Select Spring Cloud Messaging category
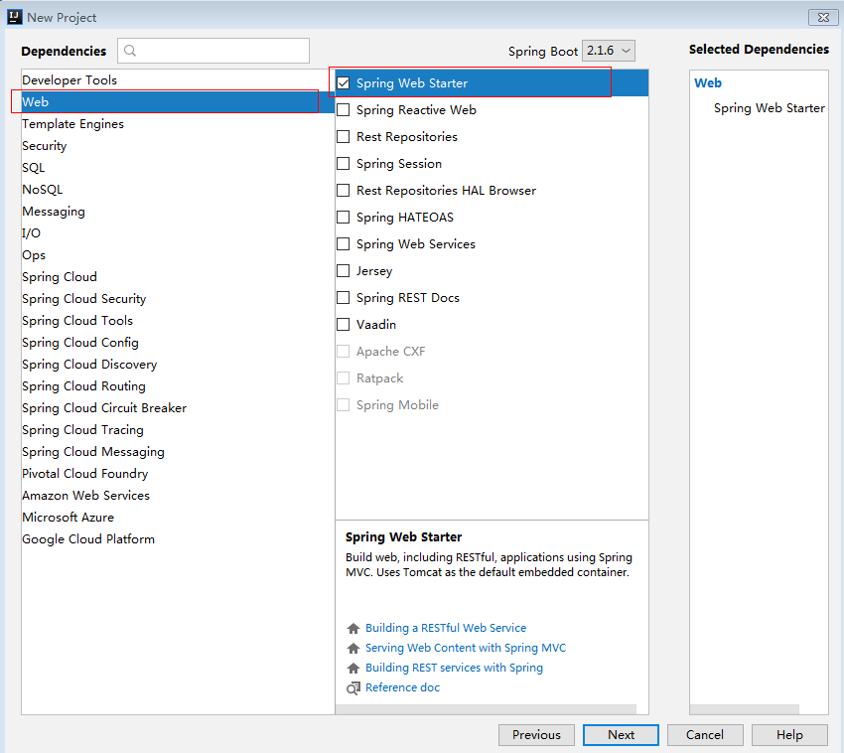The width and height of the screenshot is (844, 753). [x=178, y=452]
